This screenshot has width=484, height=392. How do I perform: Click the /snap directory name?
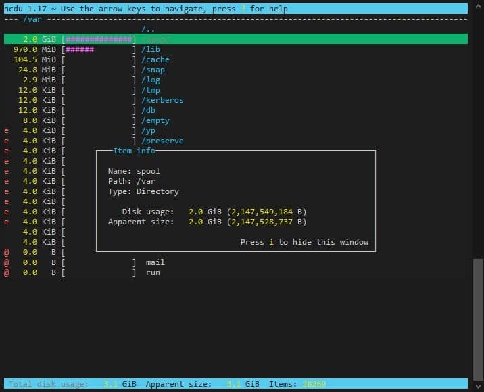(153, 70)
